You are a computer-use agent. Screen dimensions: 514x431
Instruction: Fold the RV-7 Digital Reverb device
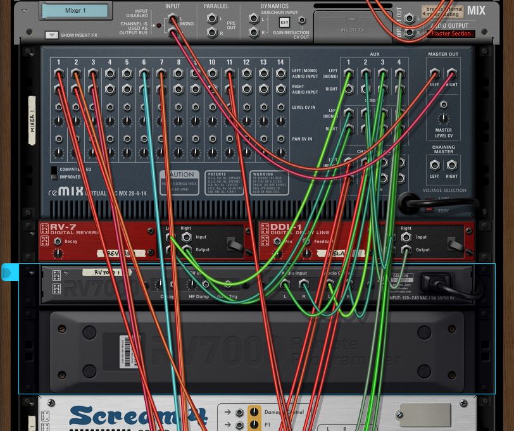pyautogui.click(x=32, y=234)
